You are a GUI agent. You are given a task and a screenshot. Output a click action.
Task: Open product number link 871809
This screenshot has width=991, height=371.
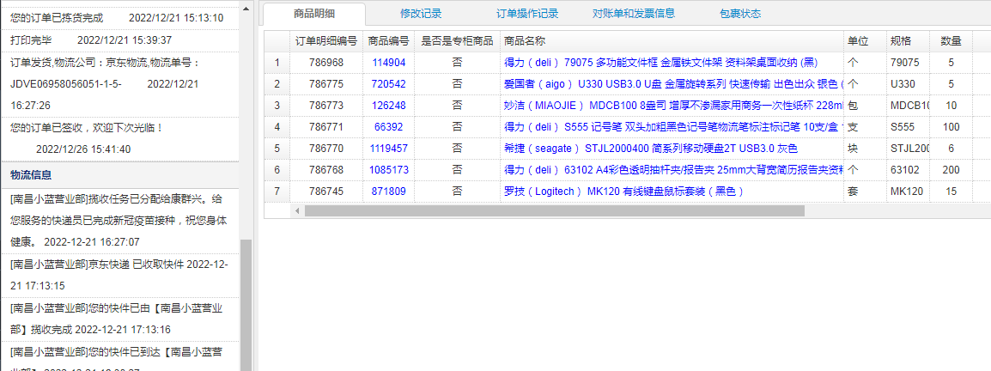(389, 192)
